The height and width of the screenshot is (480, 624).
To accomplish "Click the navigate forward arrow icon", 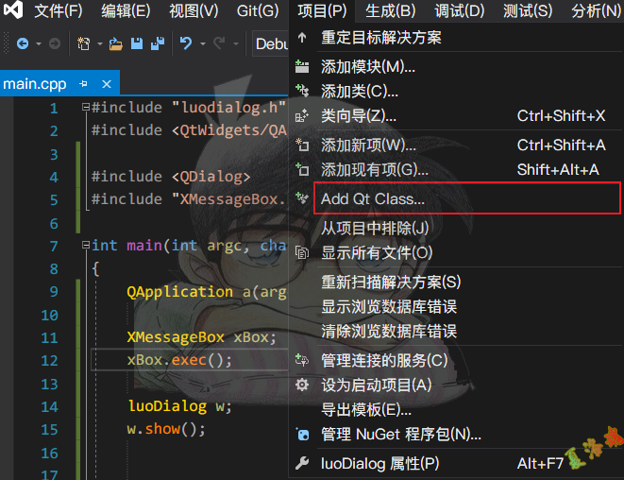I will [x=55, y=43].
